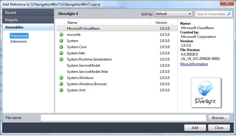Sort list by the Version column header

pos(161,23)
